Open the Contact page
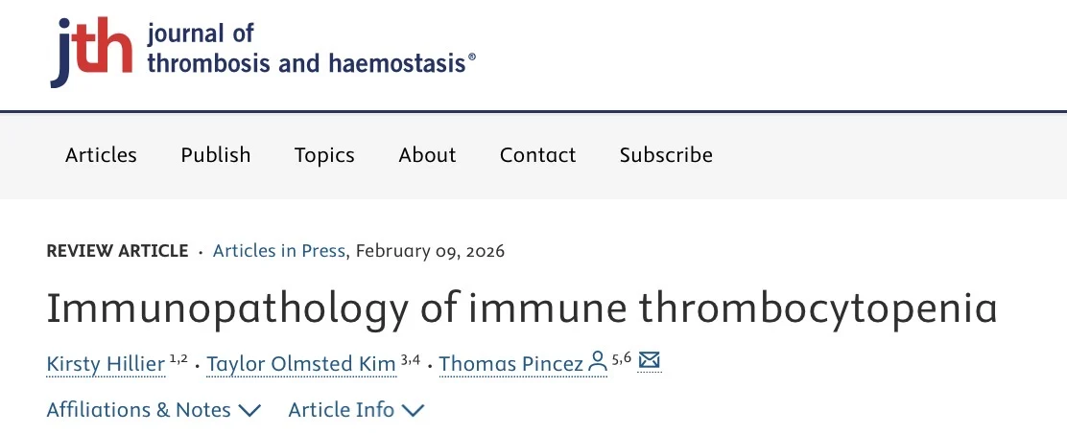 pos(537,155)
